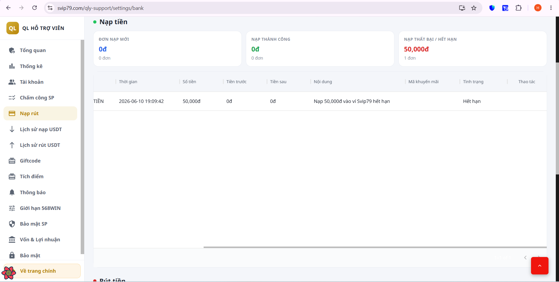This screenshot has height=282, width=559.
Task: Click the Thời gian column header
Action: point(128,82)
